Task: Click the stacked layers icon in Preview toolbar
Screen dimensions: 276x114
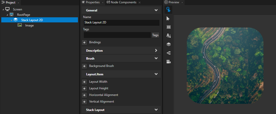Action: coord(168,44)
